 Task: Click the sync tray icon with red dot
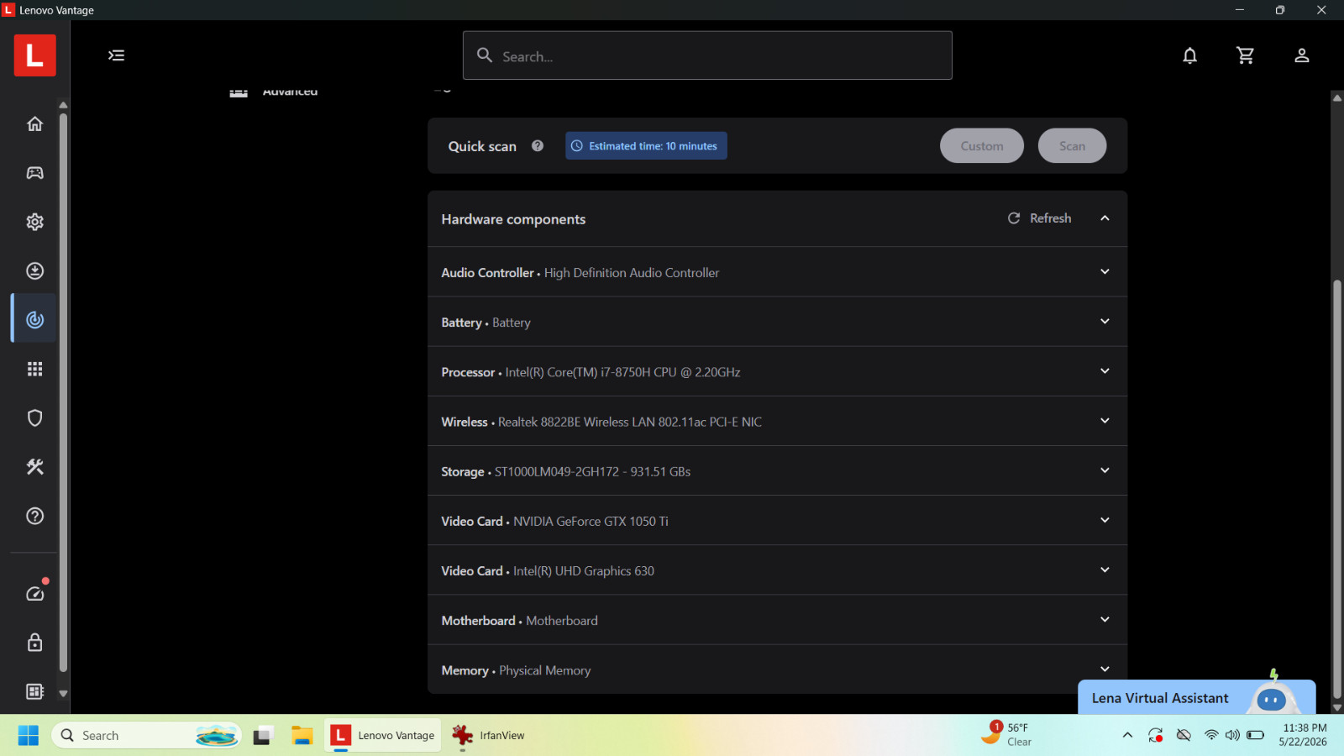point(1156,735)
